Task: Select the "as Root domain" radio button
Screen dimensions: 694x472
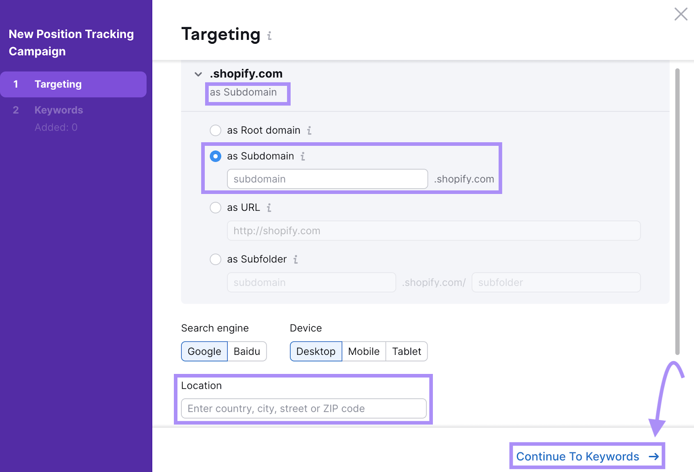Action: coord(215,130)
